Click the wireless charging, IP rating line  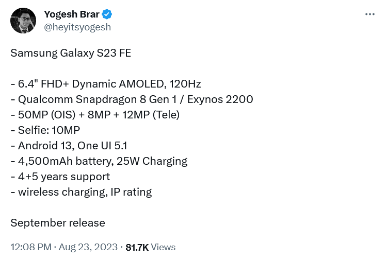(81, 192)
